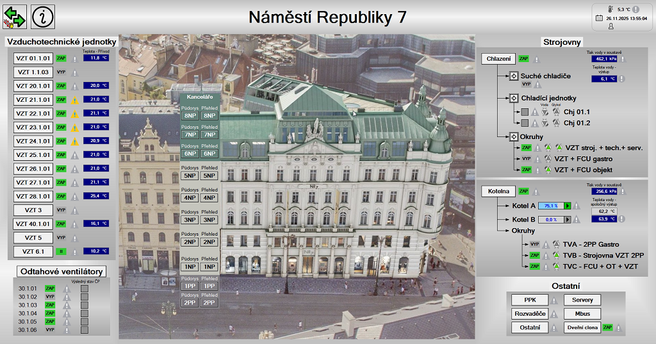Open the Servery page
Screen dimensions: 656x344
(582, 300)
